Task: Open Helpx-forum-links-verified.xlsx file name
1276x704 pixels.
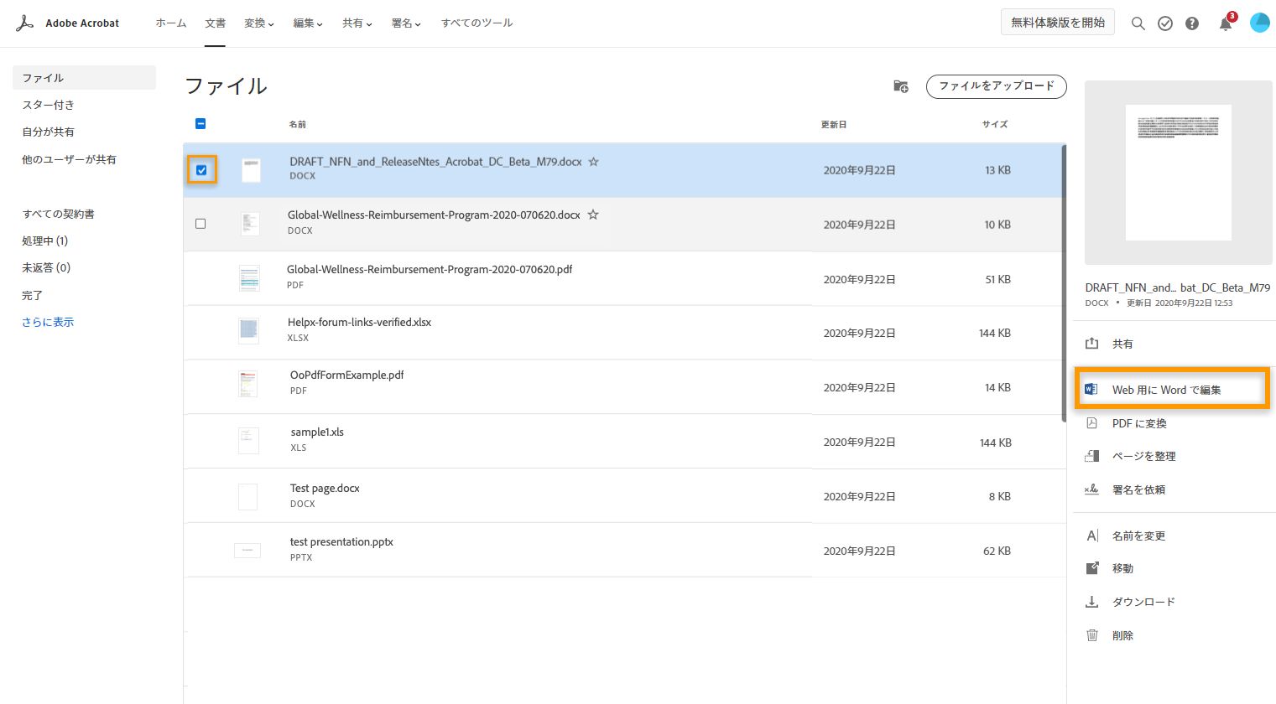Action: pyautogui.click(x=359, y=322)
